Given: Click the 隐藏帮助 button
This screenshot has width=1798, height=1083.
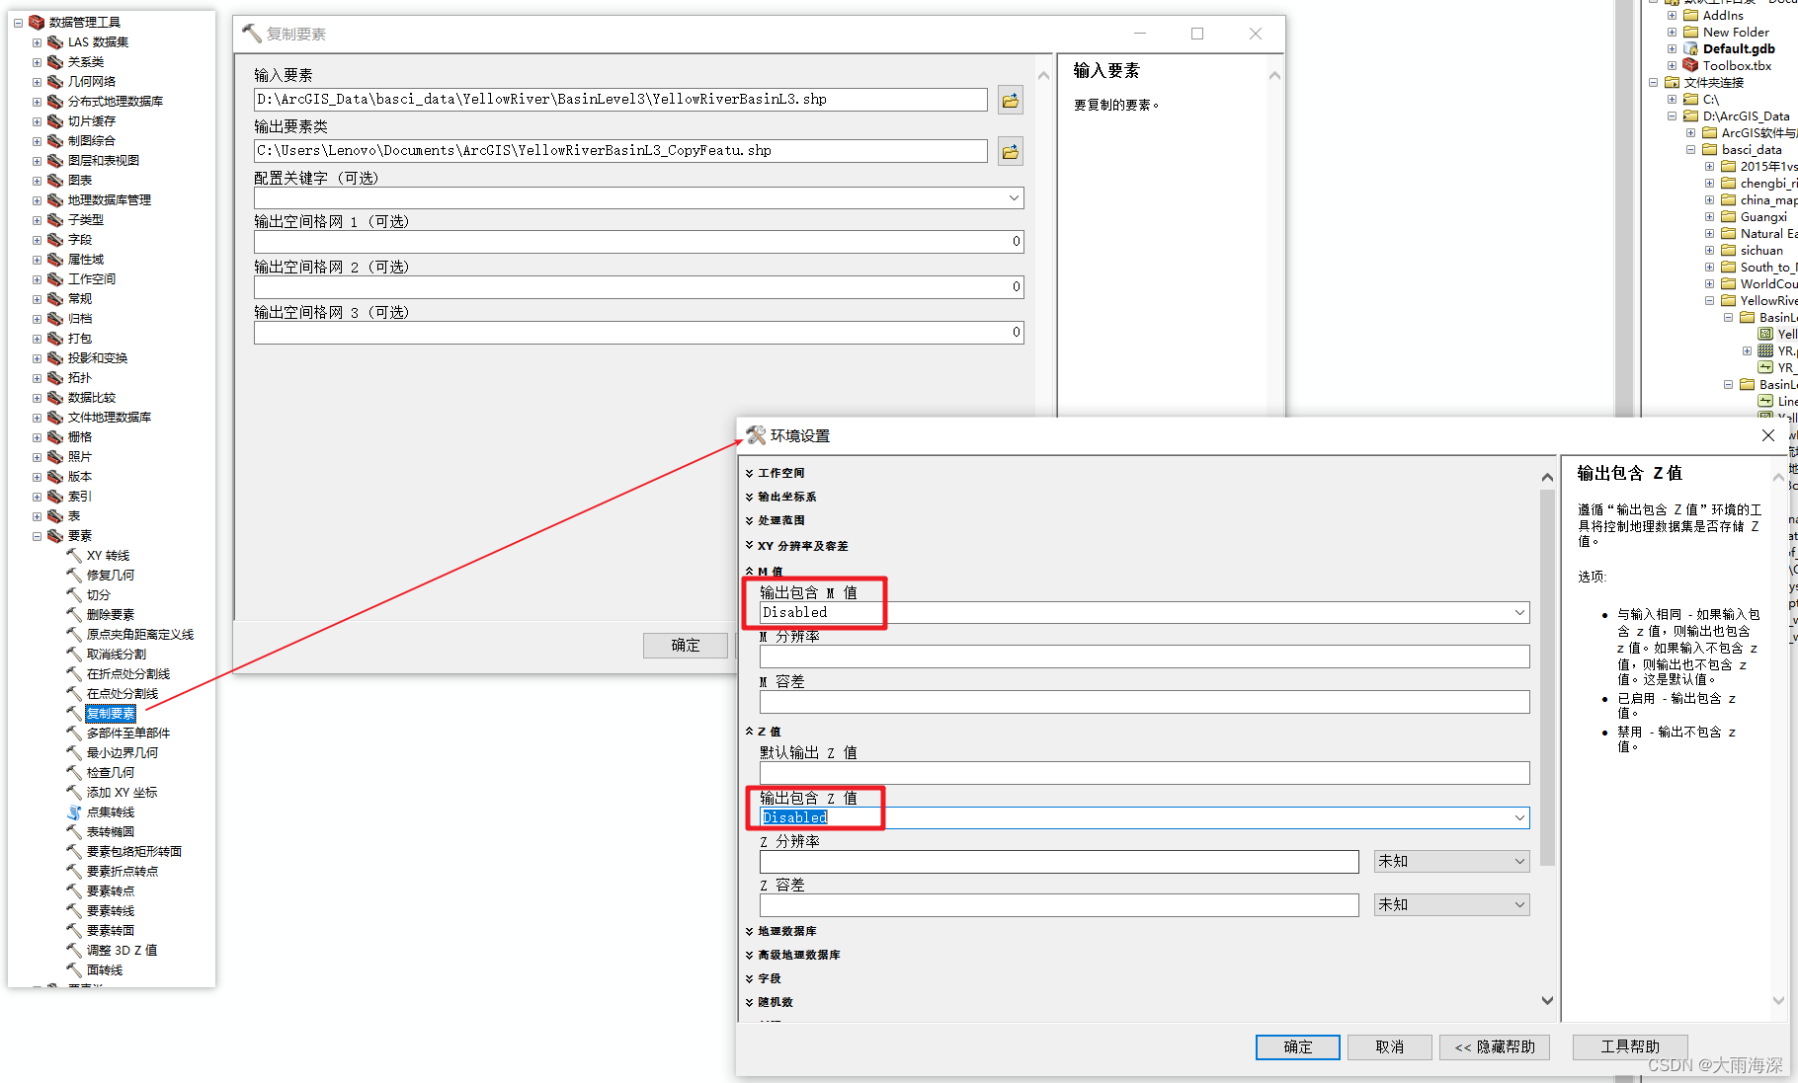Looking at the screenshot, I should pyautogui.click(x=1494, y=1046).
